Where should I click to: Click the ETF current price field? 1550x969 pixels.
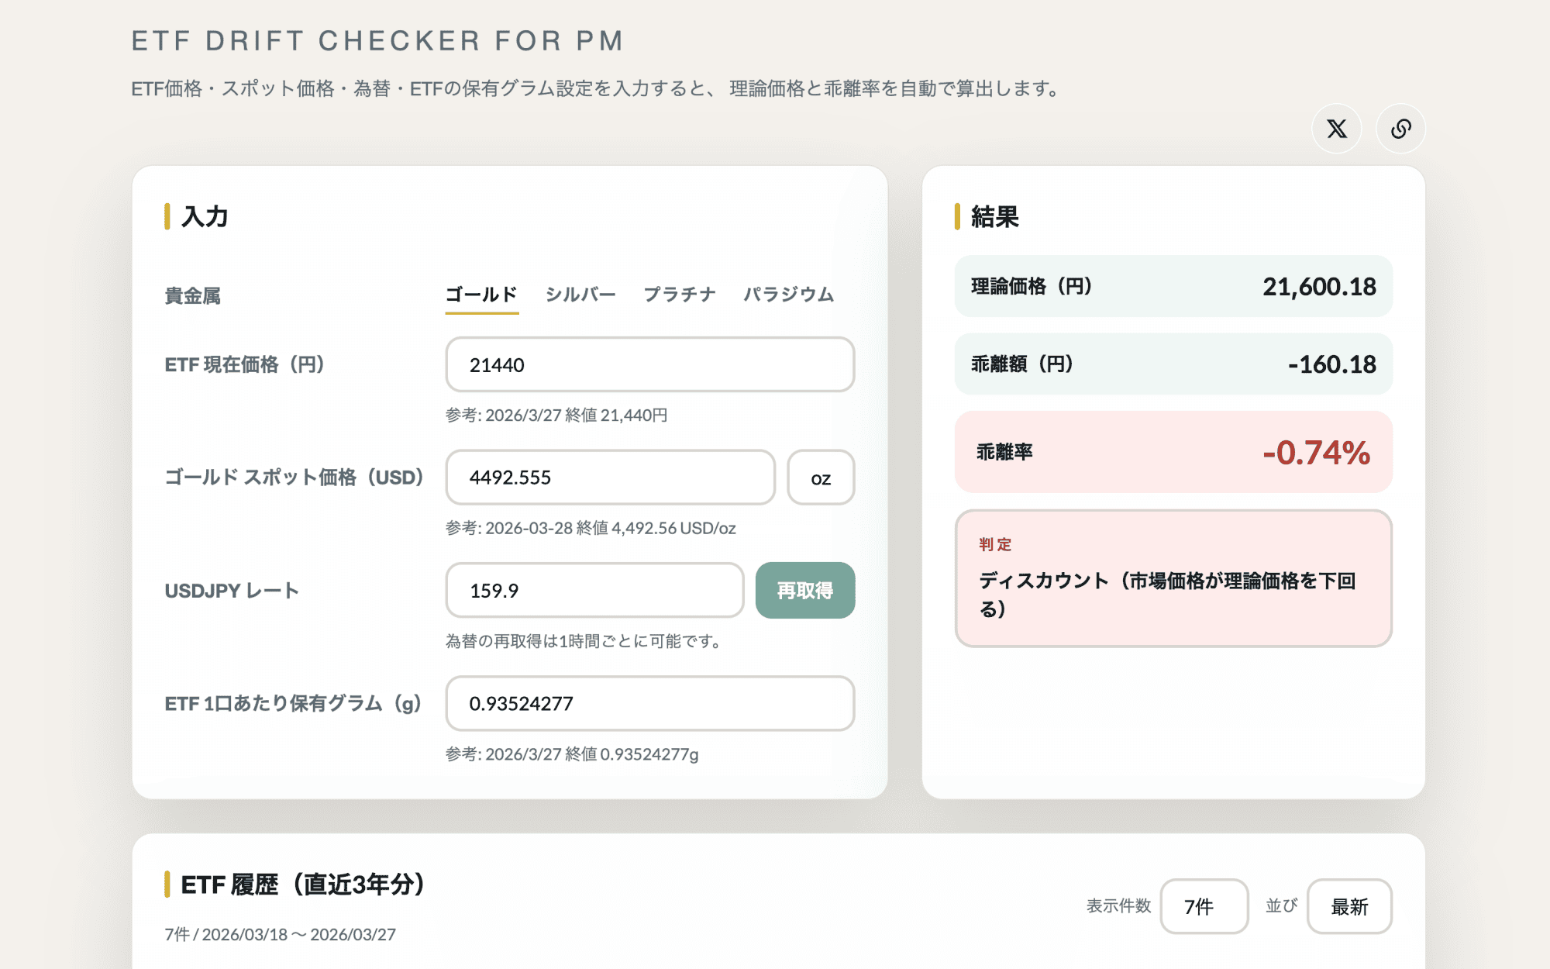(x=649, y=365)
